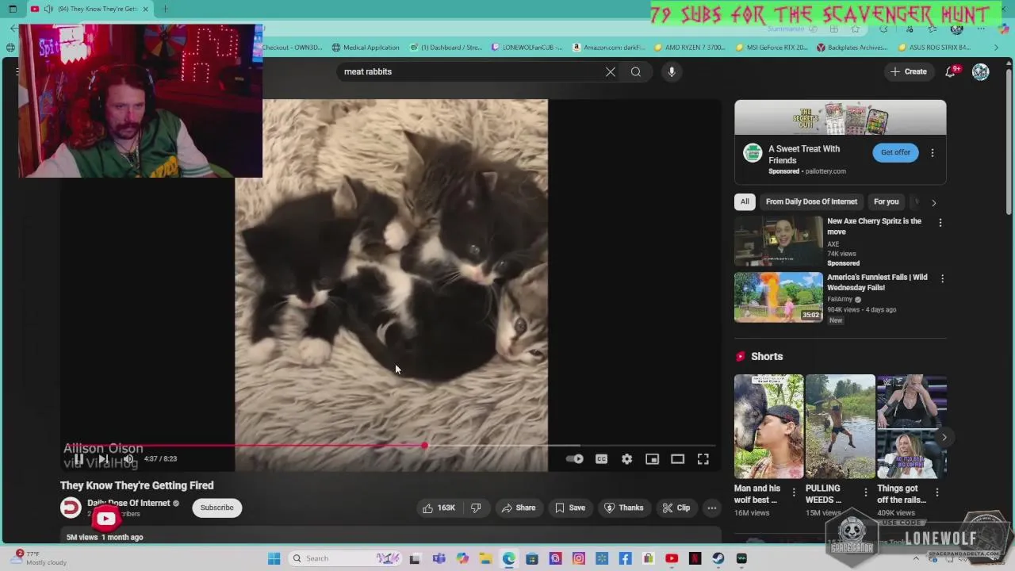This screenshot has height=571, width=1015.
Task: Open the 'ASUS ROG STRIX B4' bookmark
Action: coord(934,48)
